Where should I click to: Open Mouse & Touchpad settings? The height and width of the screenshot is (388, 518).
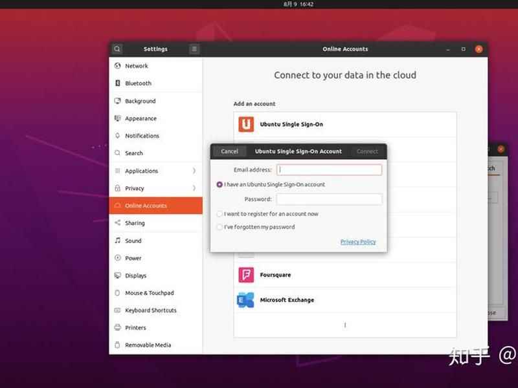(x=155, y=293)
